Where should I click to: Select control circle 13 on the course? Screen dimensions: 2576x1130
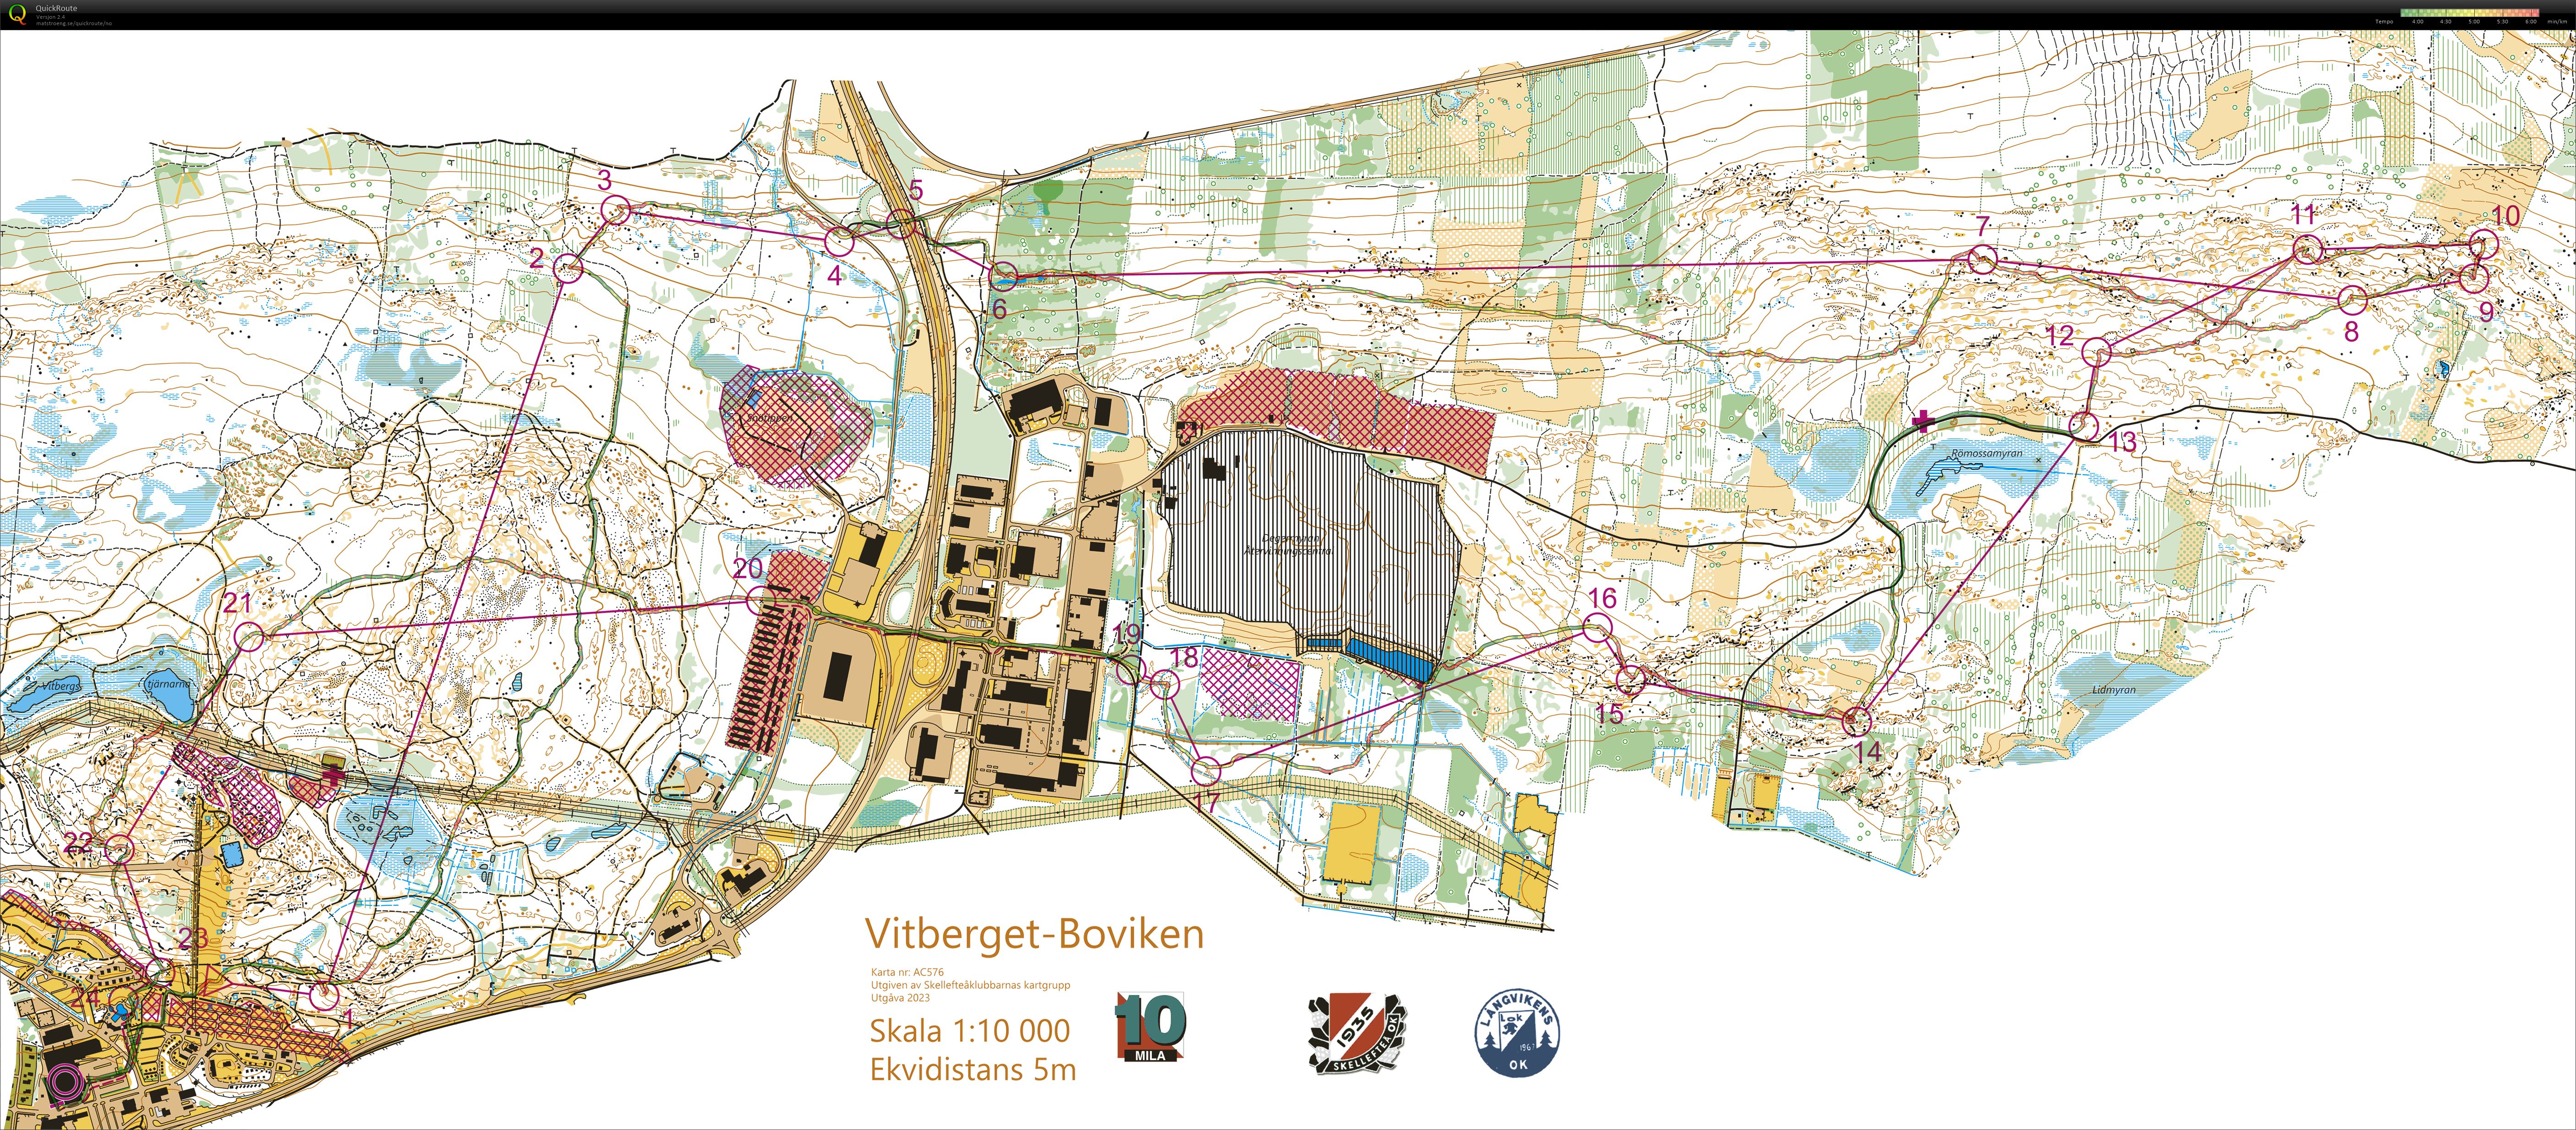[2084, 426]
